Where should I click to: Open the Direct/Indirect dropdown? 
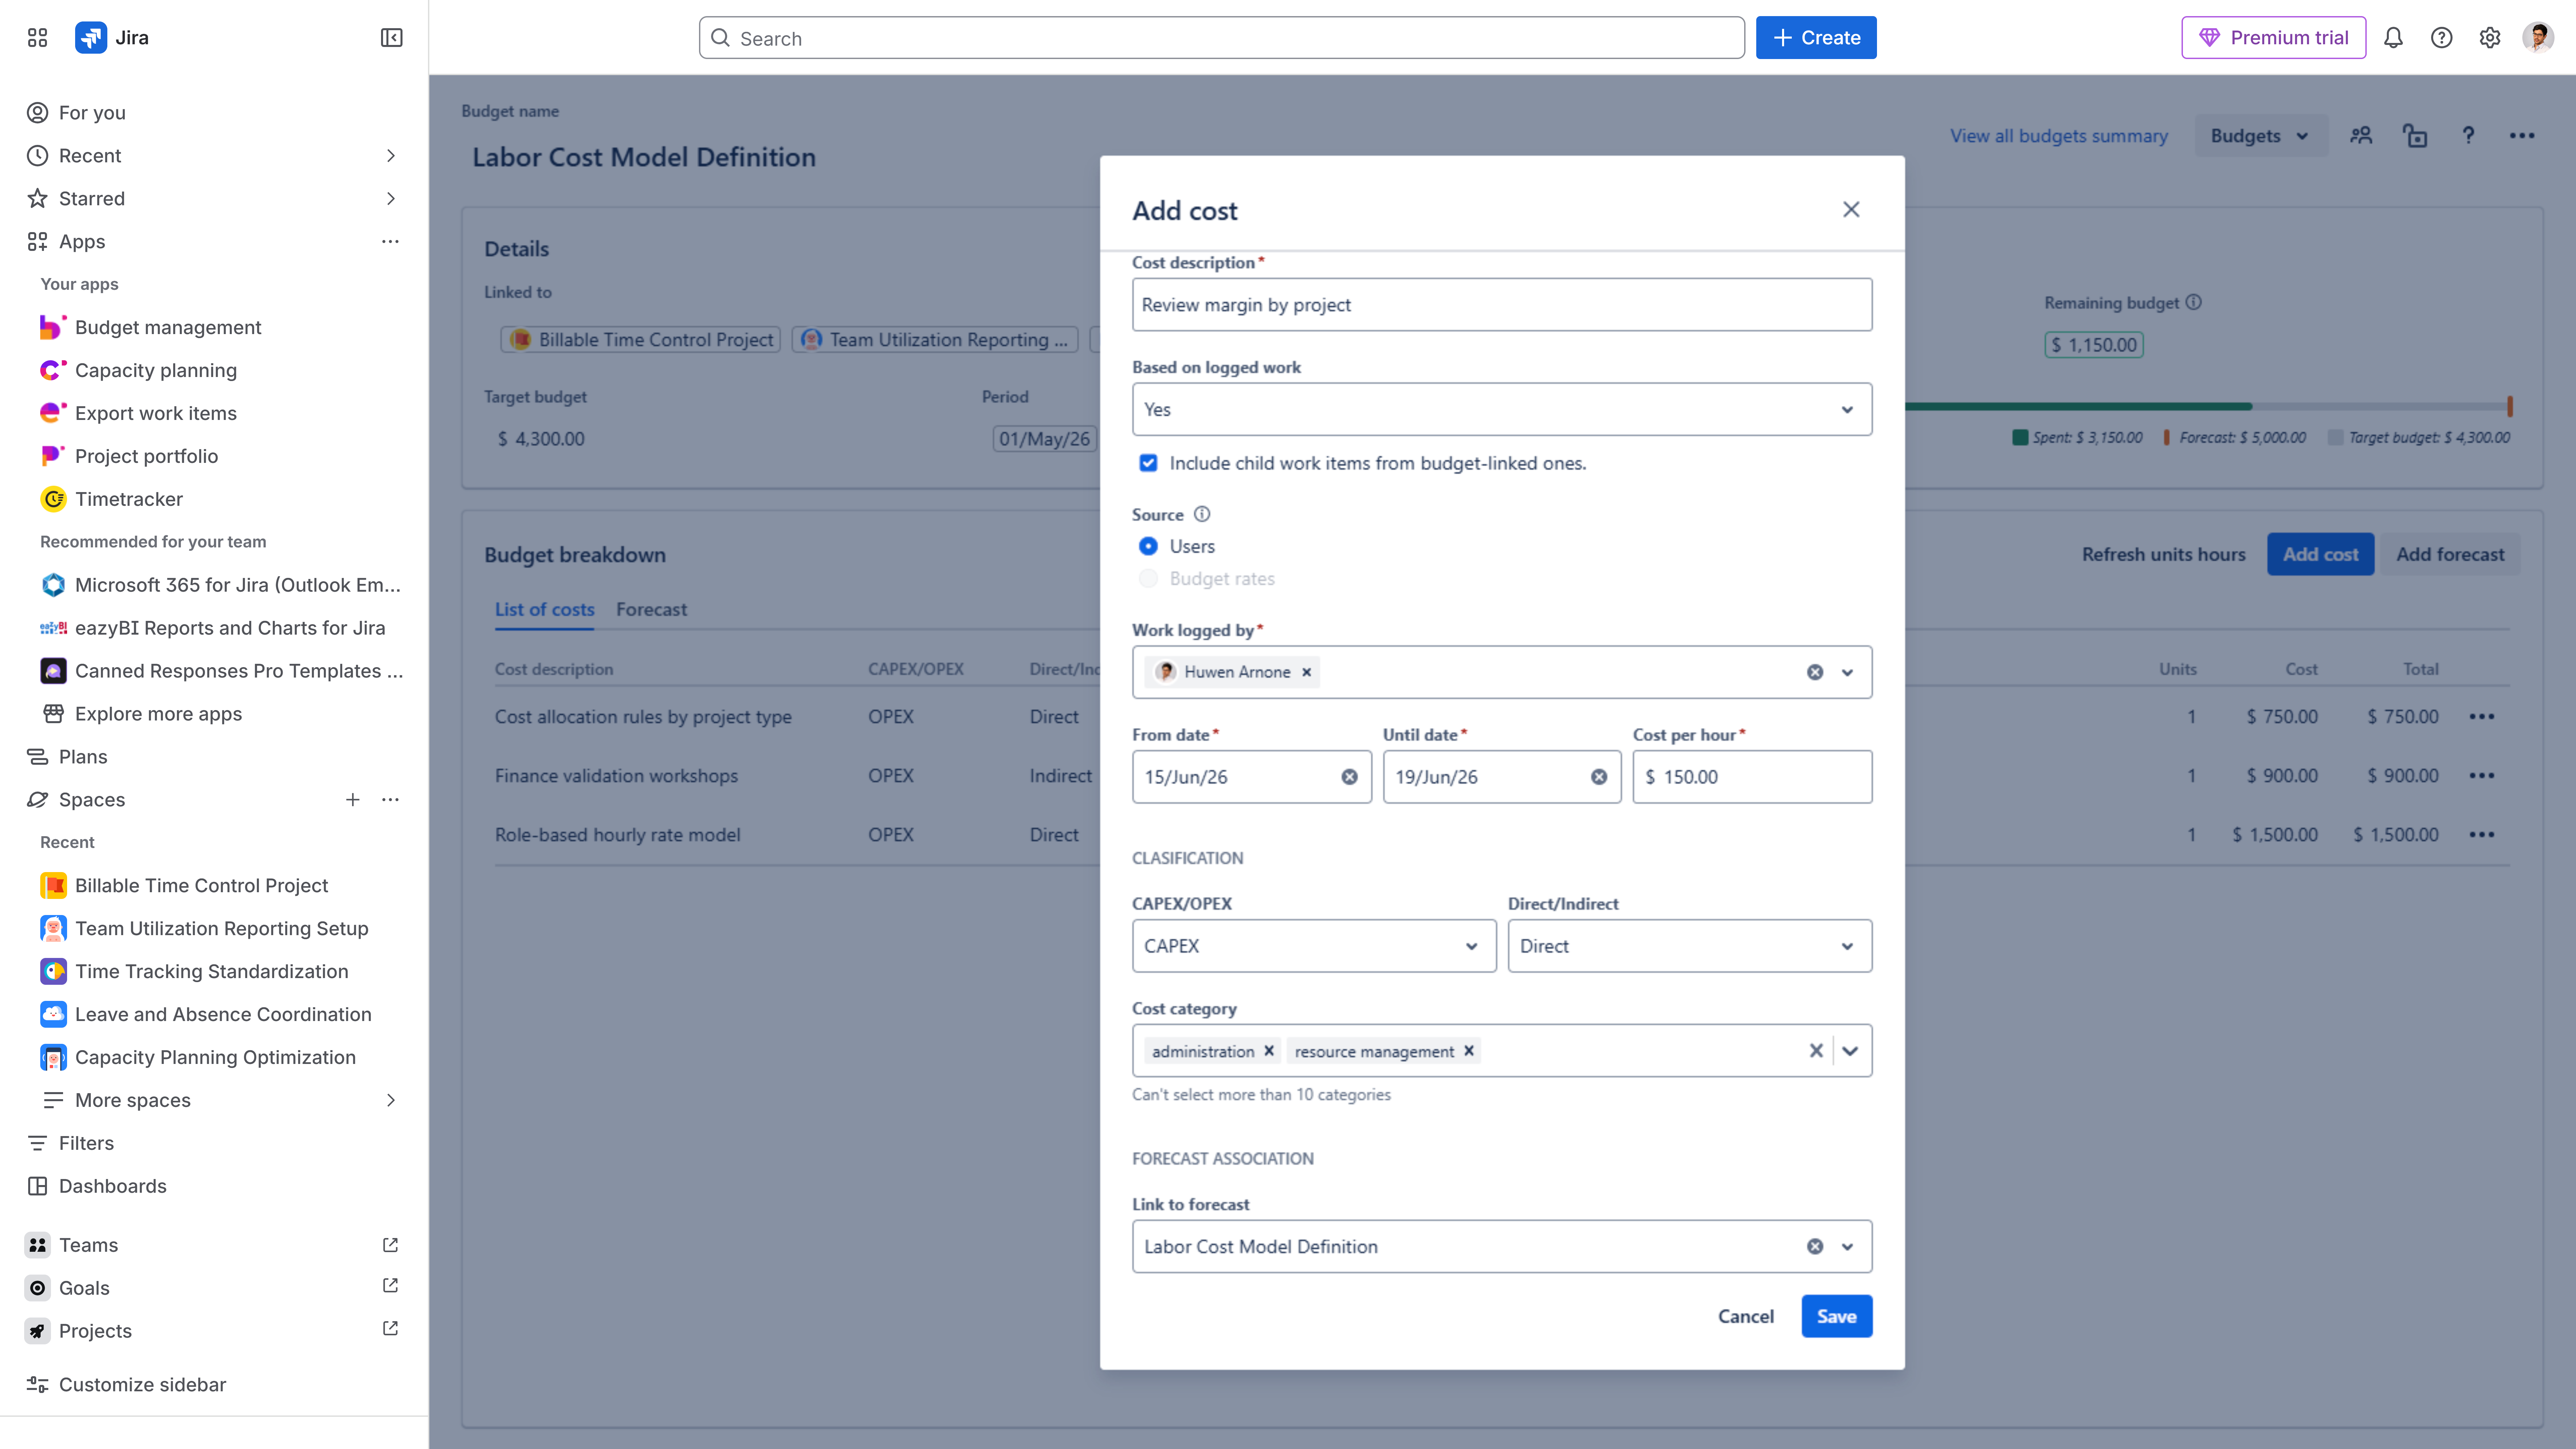tap(1690, 946)
